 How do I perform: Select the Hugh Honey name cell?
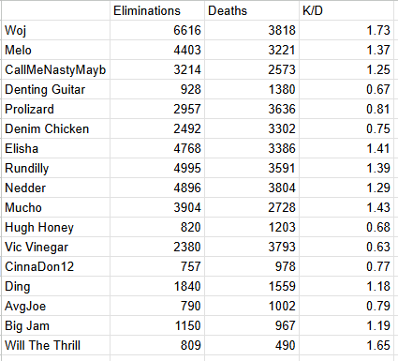pyautogui.click(x=55, y=227)
